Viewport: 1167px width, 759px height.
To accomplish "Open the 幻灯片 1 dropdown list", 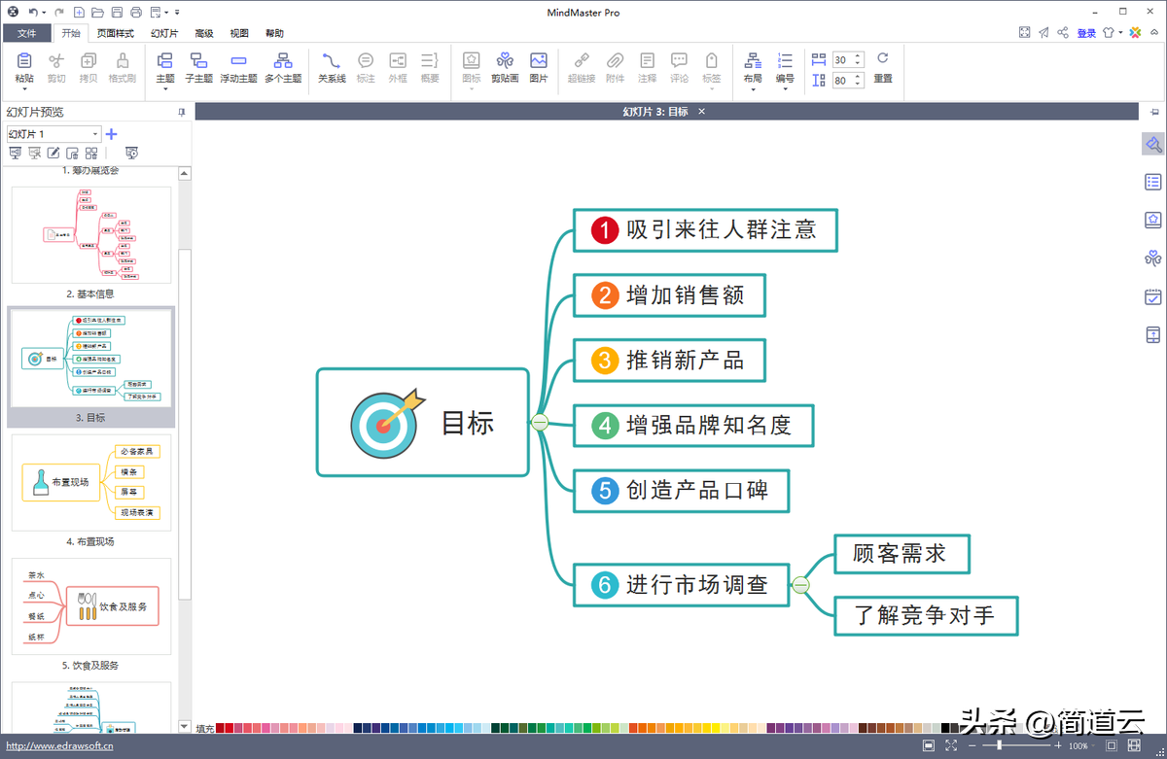I will pos(95,134).
